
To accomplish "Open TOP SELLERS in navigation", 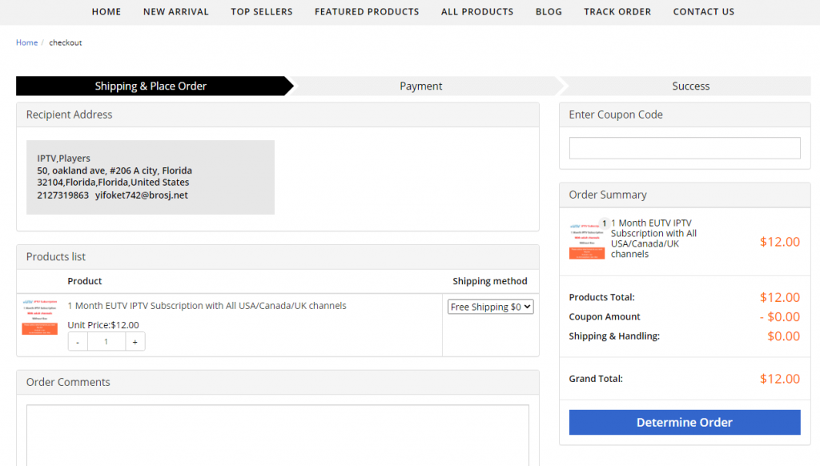I will pyautogui.click(x=262, y=11).
